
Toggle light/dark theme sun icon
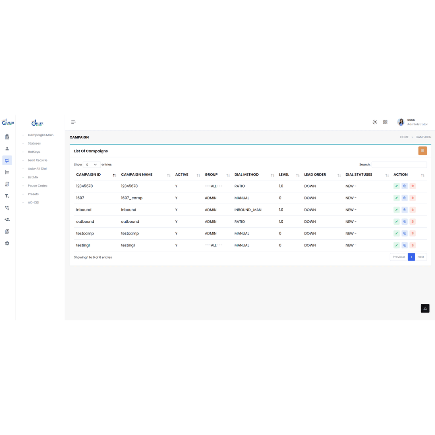pyautogui.click(x=375, y=122)
